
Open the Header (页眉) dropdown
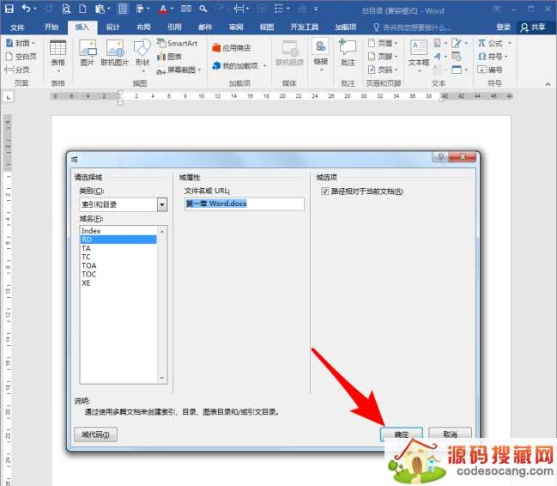coord(381,43)
